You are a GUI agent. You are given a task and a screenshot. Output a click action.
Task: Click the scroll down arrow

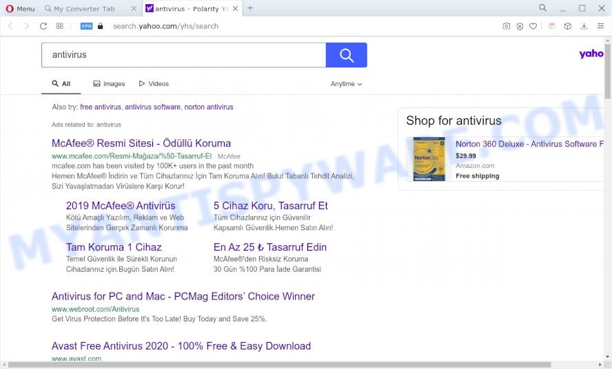[608, 357]
